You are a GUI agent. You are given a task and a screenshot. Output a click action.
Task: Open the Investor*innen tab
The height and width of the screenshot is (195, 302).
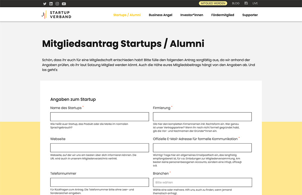click(x=192, y=15)
